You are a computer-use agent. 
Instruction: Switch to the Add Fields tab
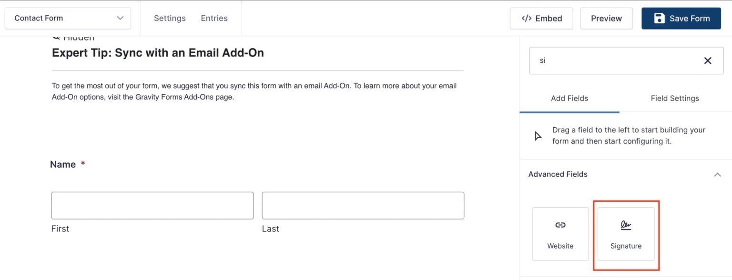pyautogui.click(x=569, y=98)
